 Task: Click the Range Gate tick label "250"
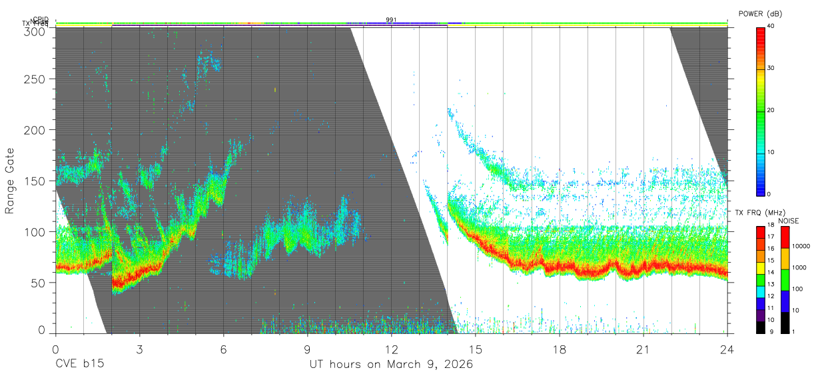pos(35,79)
